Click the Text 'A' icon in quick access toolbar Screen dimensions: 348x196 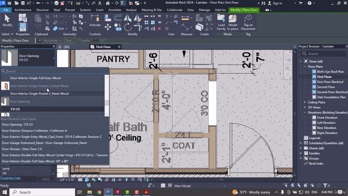pyautogui.click(x=100, y=3)
